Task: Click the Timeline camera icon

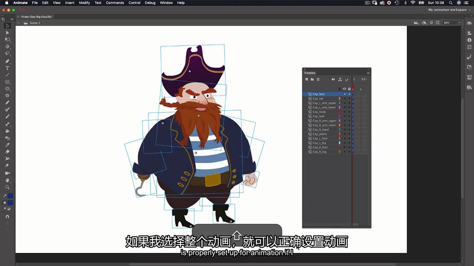Action: [x=333, y=80]
